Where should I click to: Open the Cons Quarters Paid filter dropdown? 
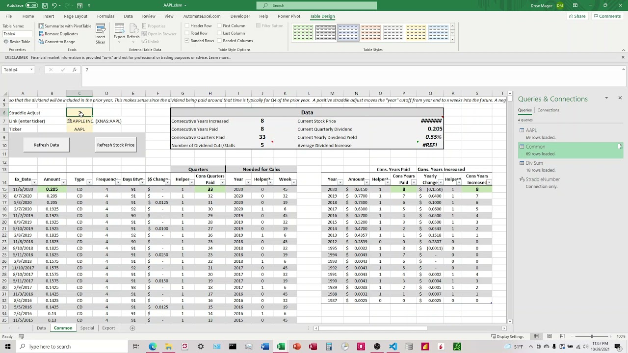[x=222, y=182]
